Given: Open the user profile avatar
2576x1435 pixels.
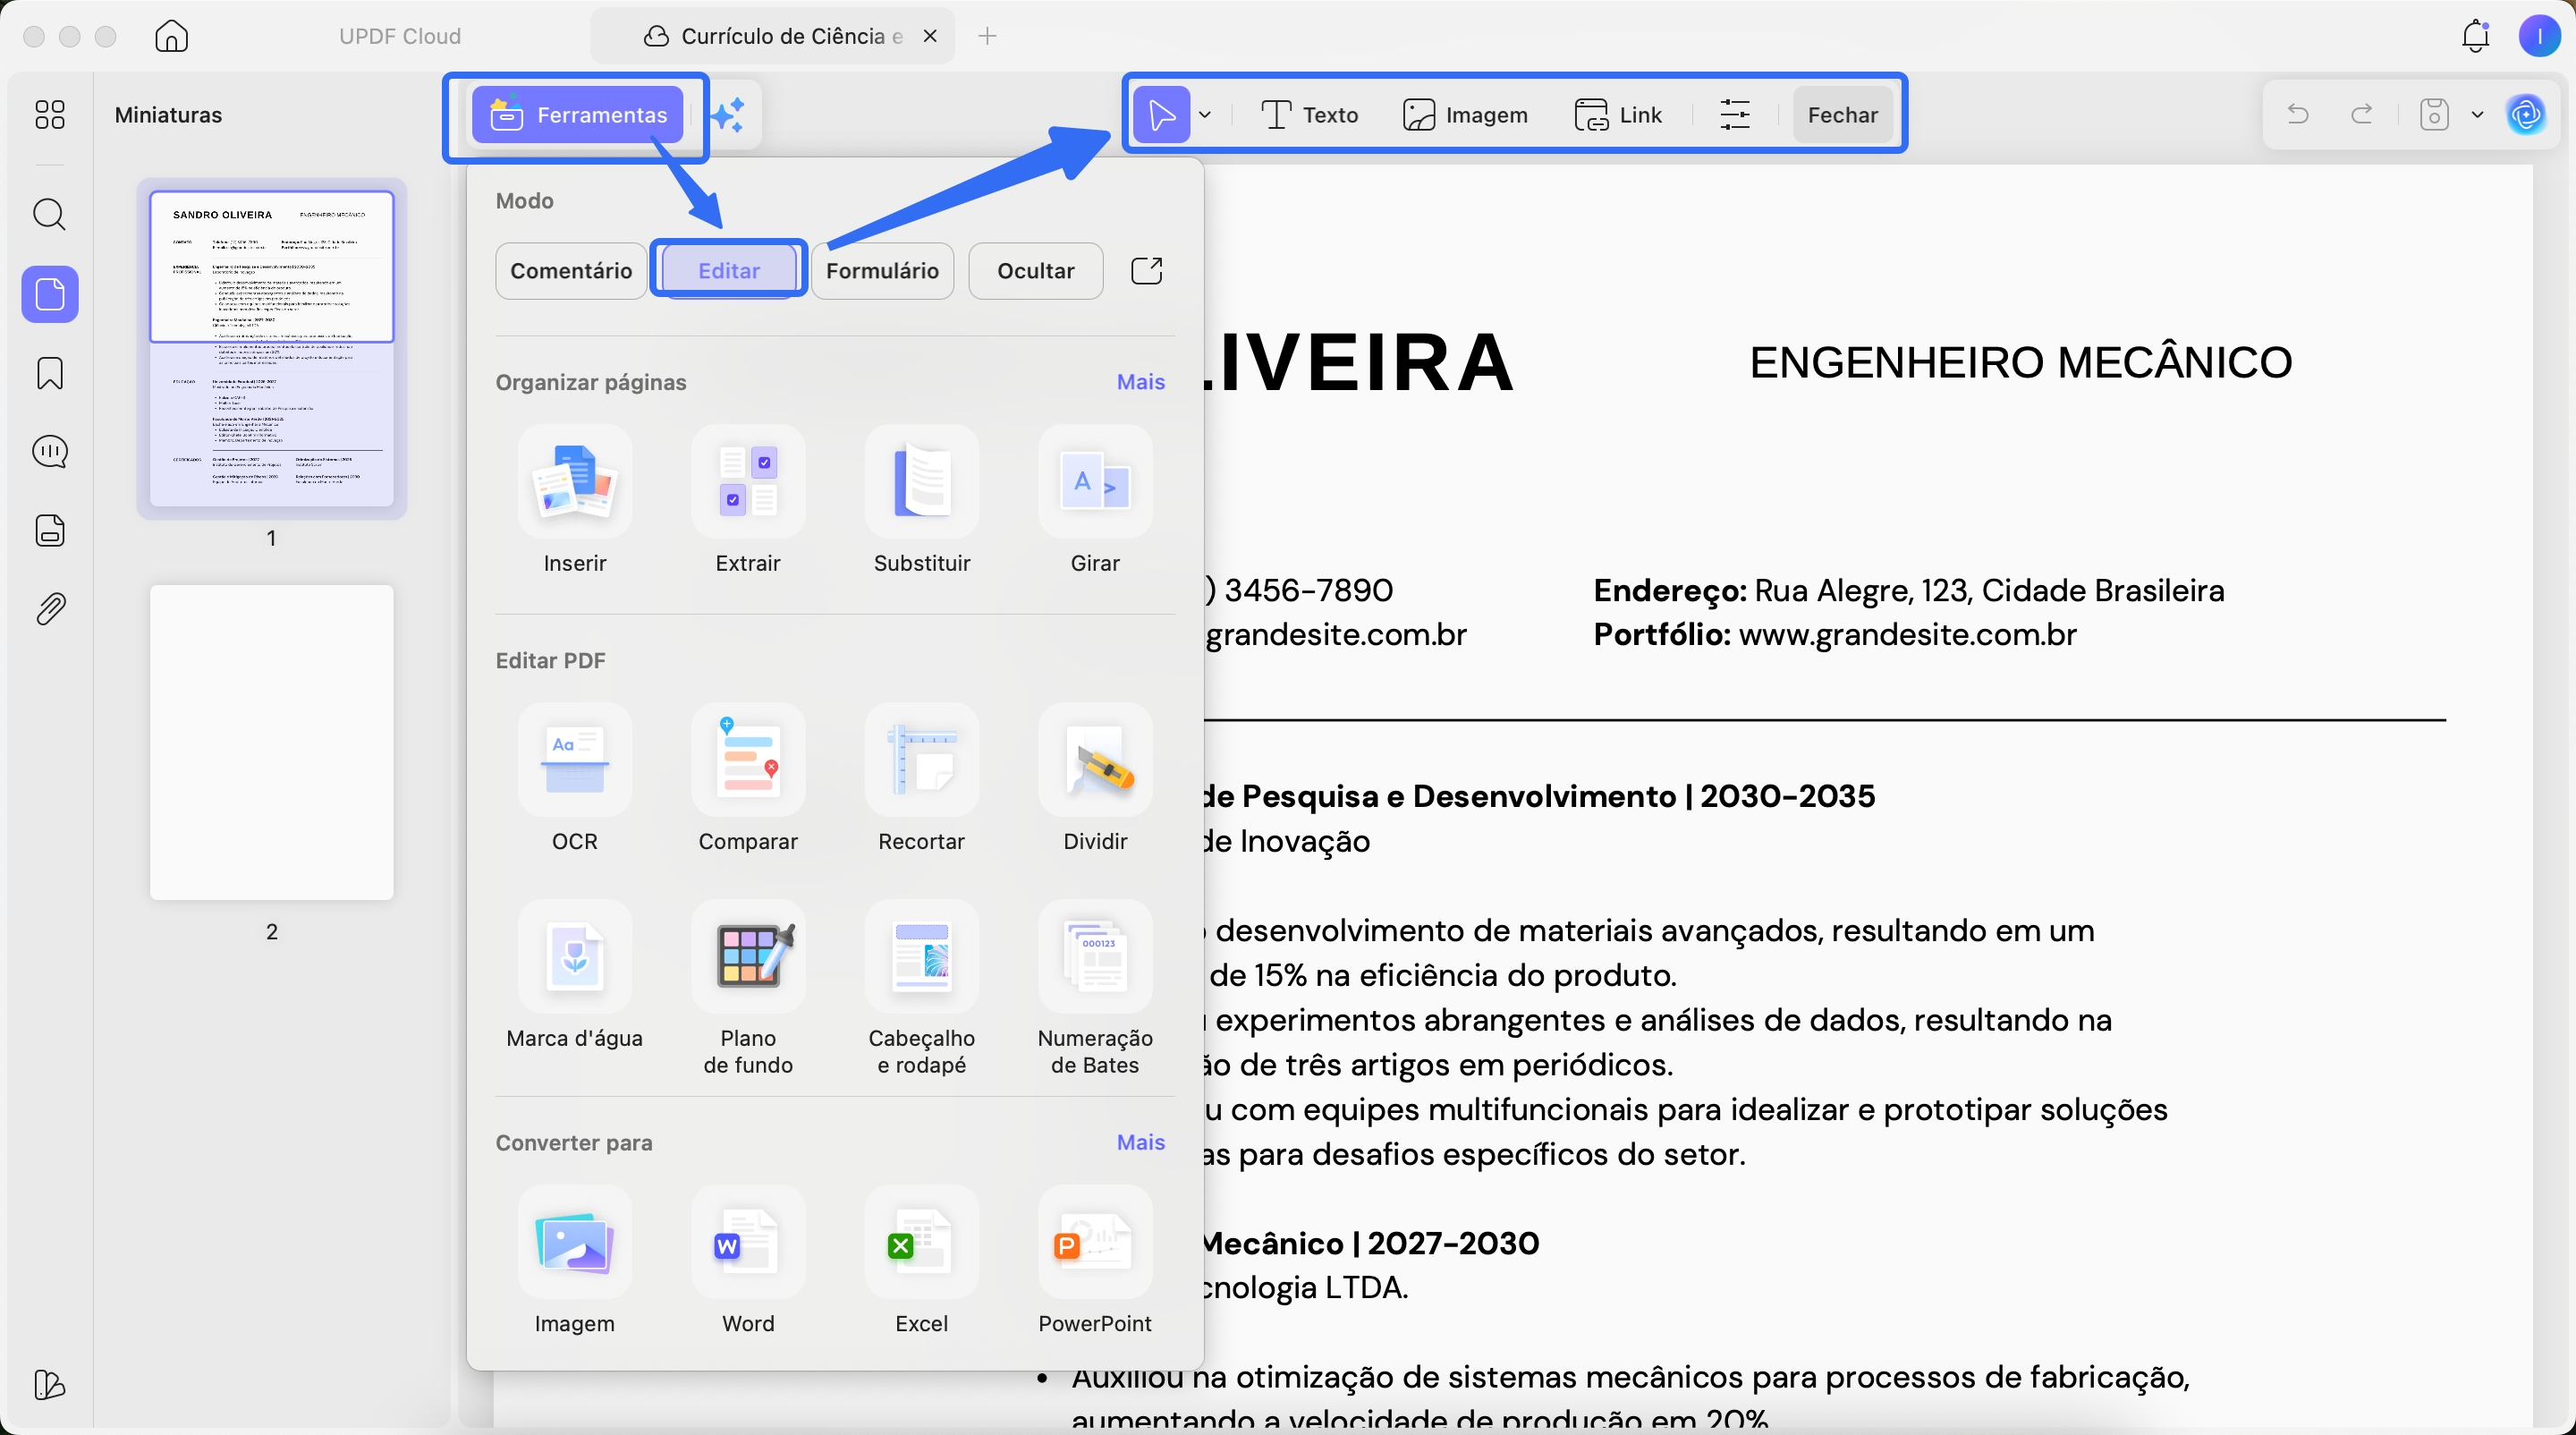Looking at the screenshot, I should [x=2540, y=36].
